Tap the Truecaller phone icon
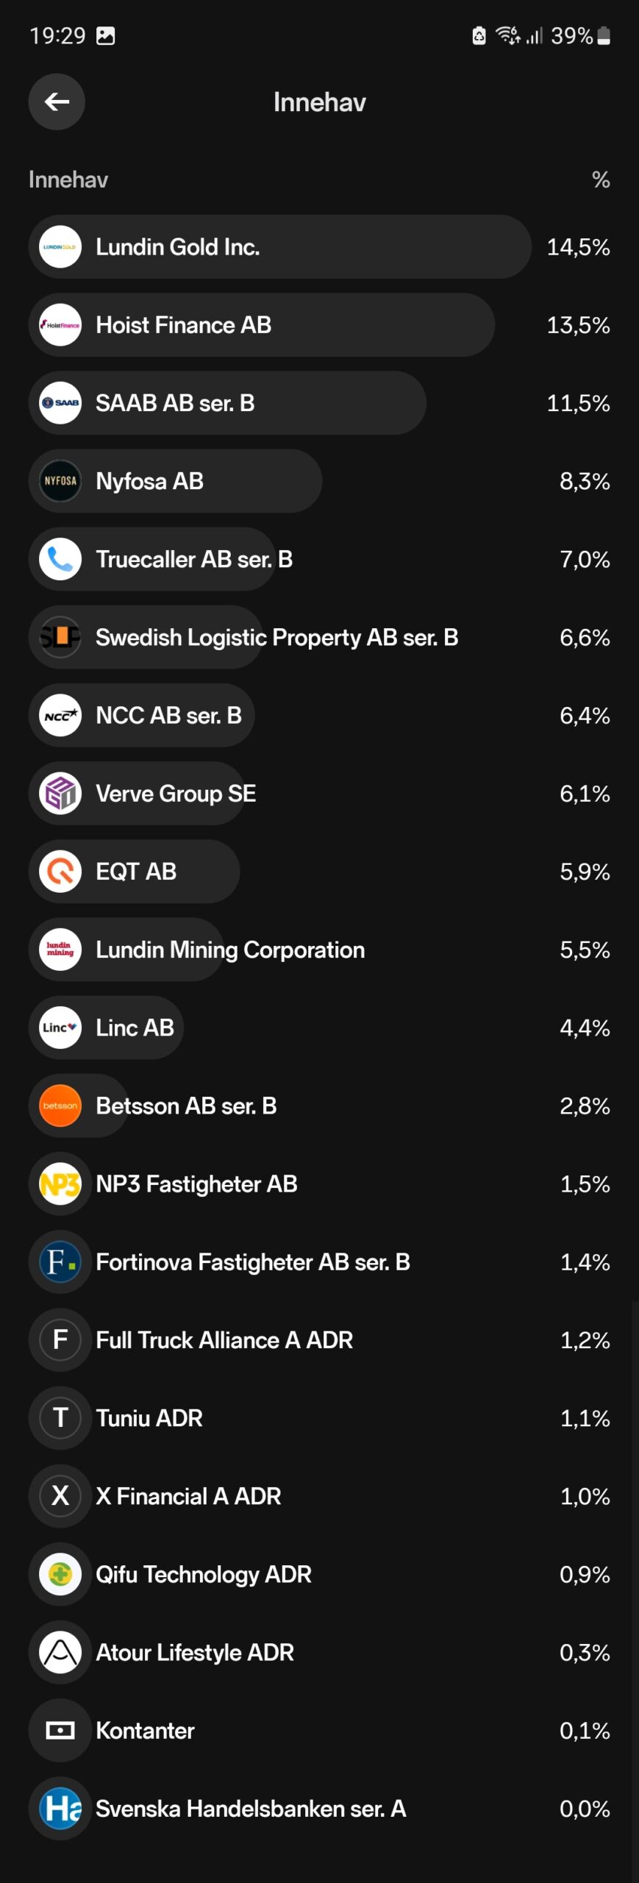The height and width of the screenshot is (1883, 639). [60, 559]
